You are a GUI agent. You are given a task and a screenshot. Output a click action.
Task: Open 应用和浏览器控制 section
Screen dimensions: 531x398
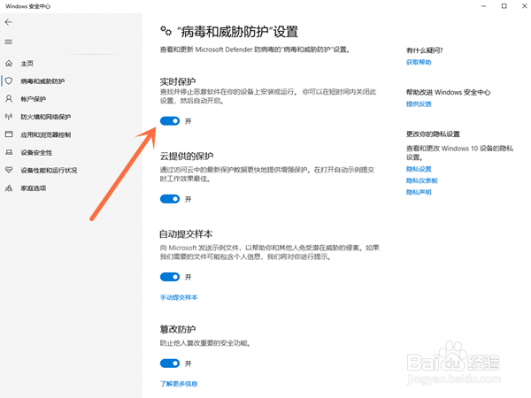45,134
